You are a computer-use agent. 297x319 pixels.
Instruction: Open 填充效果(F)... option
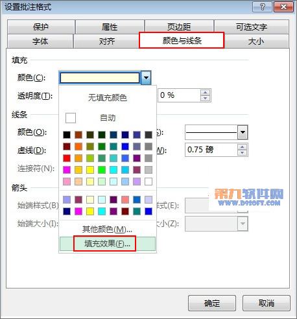tap(108, 244)
